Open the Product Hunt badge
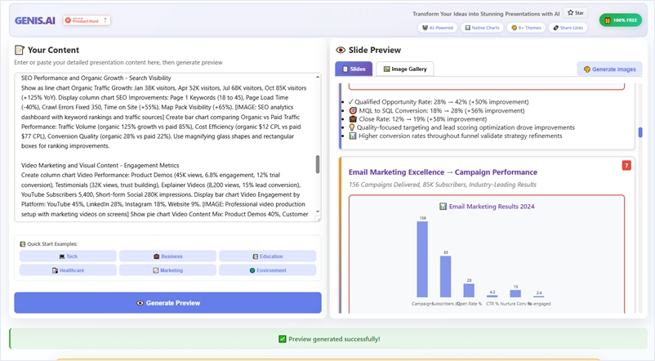 coord(87,20)
